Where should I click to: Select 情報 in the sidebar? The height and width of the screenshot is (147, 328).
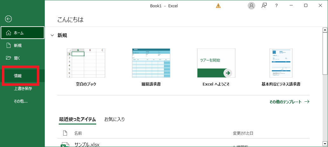(x=22, y=76)
